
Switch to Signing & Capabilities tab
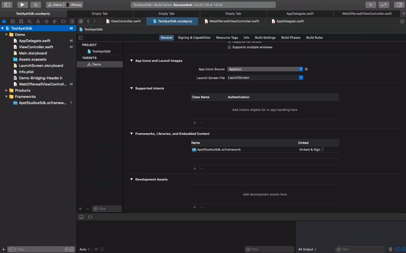(x=194, y=37)
